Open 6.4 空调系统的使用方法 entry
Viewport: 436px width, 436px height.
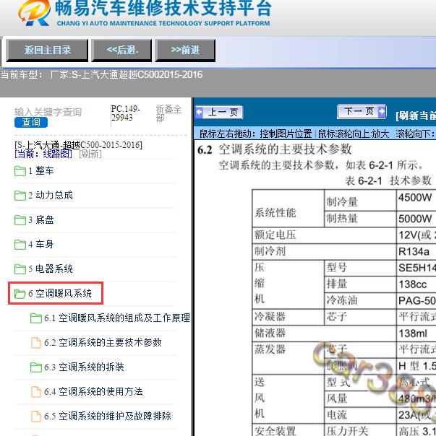click(93, 391)
